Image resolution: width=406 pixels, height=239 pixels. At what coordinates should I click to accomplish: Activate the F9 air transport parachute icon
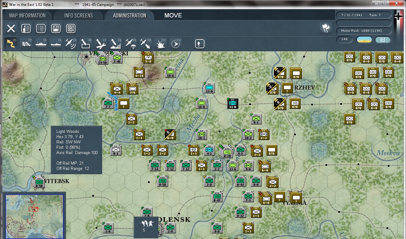[131, 44]
